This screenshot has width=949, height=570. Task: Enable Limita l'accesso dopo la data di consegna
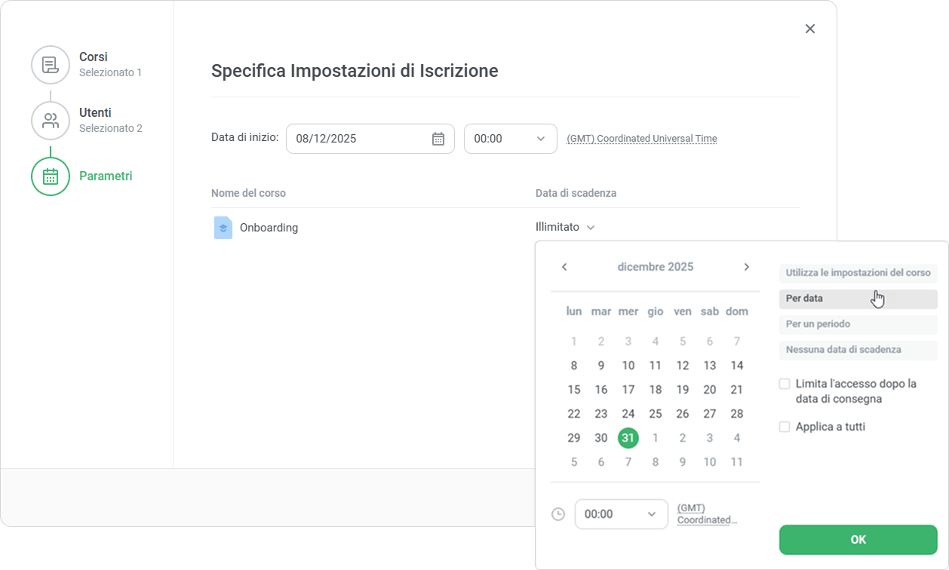coord(785,384)
